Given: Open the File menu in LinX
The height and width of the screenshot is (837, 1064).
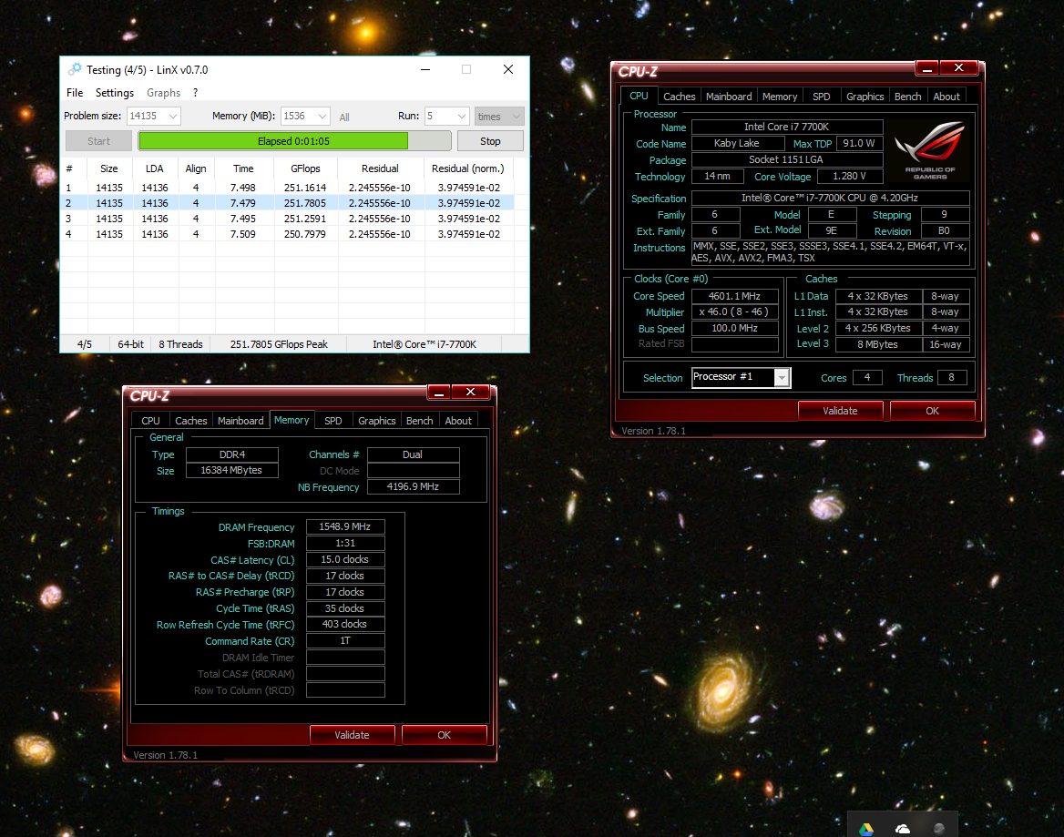Looking at the screenshot, I should click(x=75, y=93).
